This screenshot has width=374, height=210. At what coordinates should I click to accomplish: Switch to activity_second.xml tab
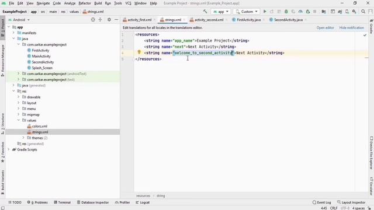click(x=209, y=20)
